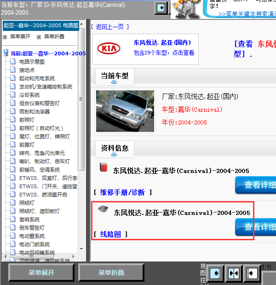Click the page icon next to 电路示意图
Viewport: 276px width, 285px height.
[13, 61]
